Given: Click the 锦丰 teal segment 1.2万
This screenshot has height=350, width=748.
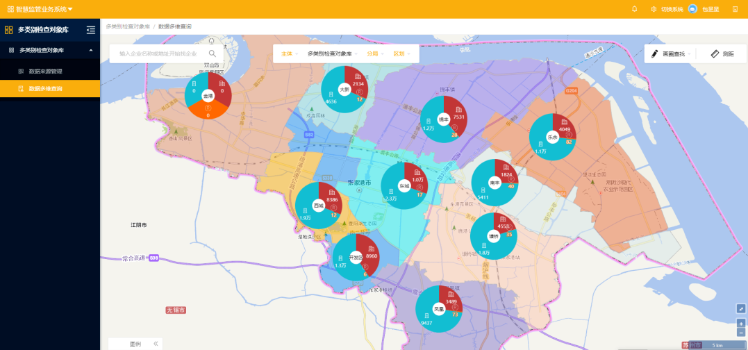Looking at the screenshot, I should point(430,125).
